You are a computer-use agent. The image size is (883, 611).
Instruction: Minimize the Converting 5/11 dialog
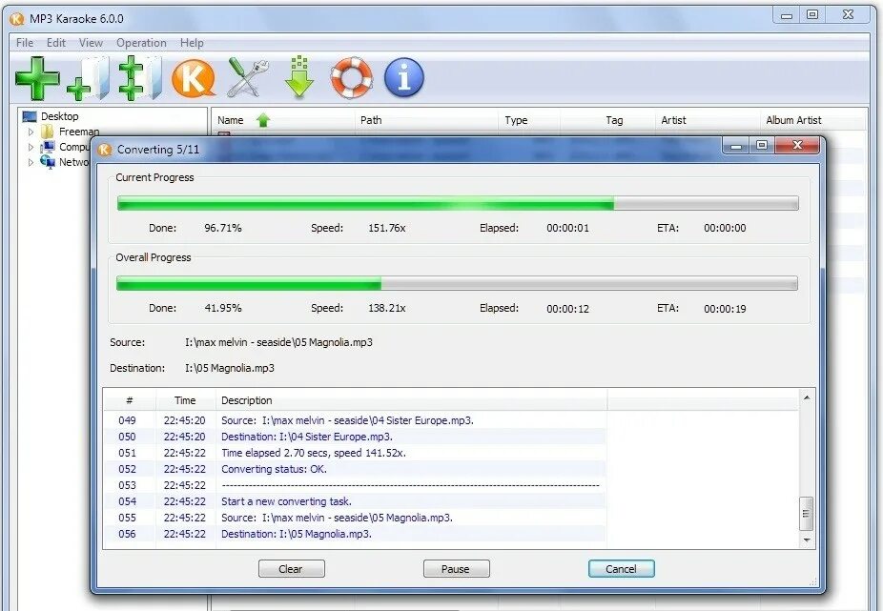pyautogui.click(x=736, y=146)
